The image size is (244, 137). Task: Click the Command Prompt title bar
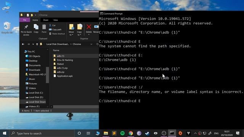pos(171,14)
